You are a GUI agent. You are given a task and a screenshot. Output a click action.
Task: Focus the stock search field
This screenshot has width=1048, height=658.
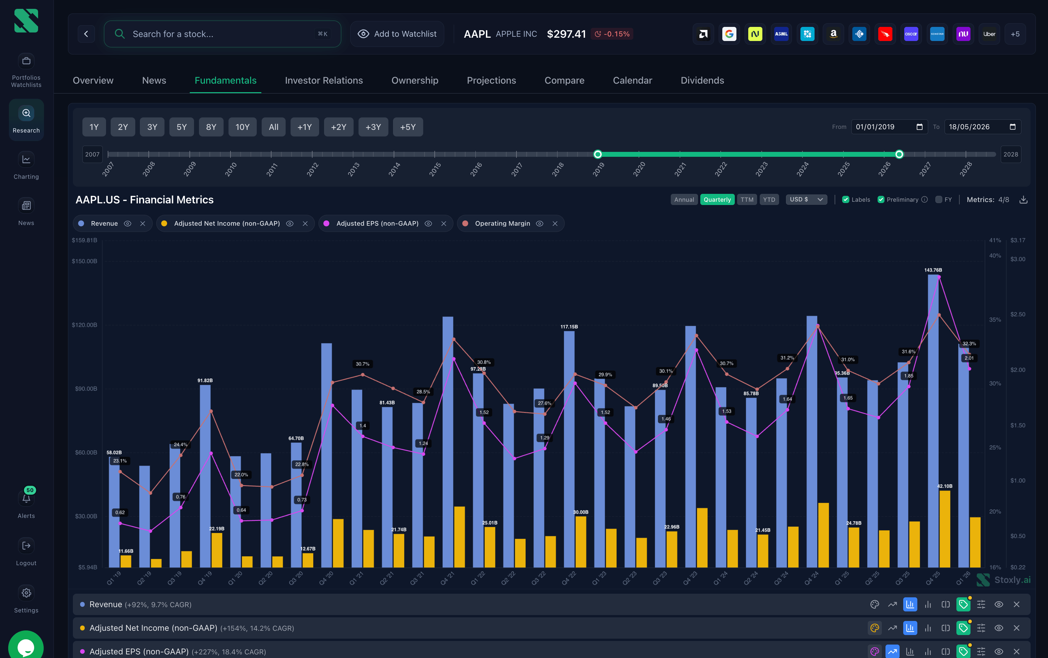(x=222, y=34)
